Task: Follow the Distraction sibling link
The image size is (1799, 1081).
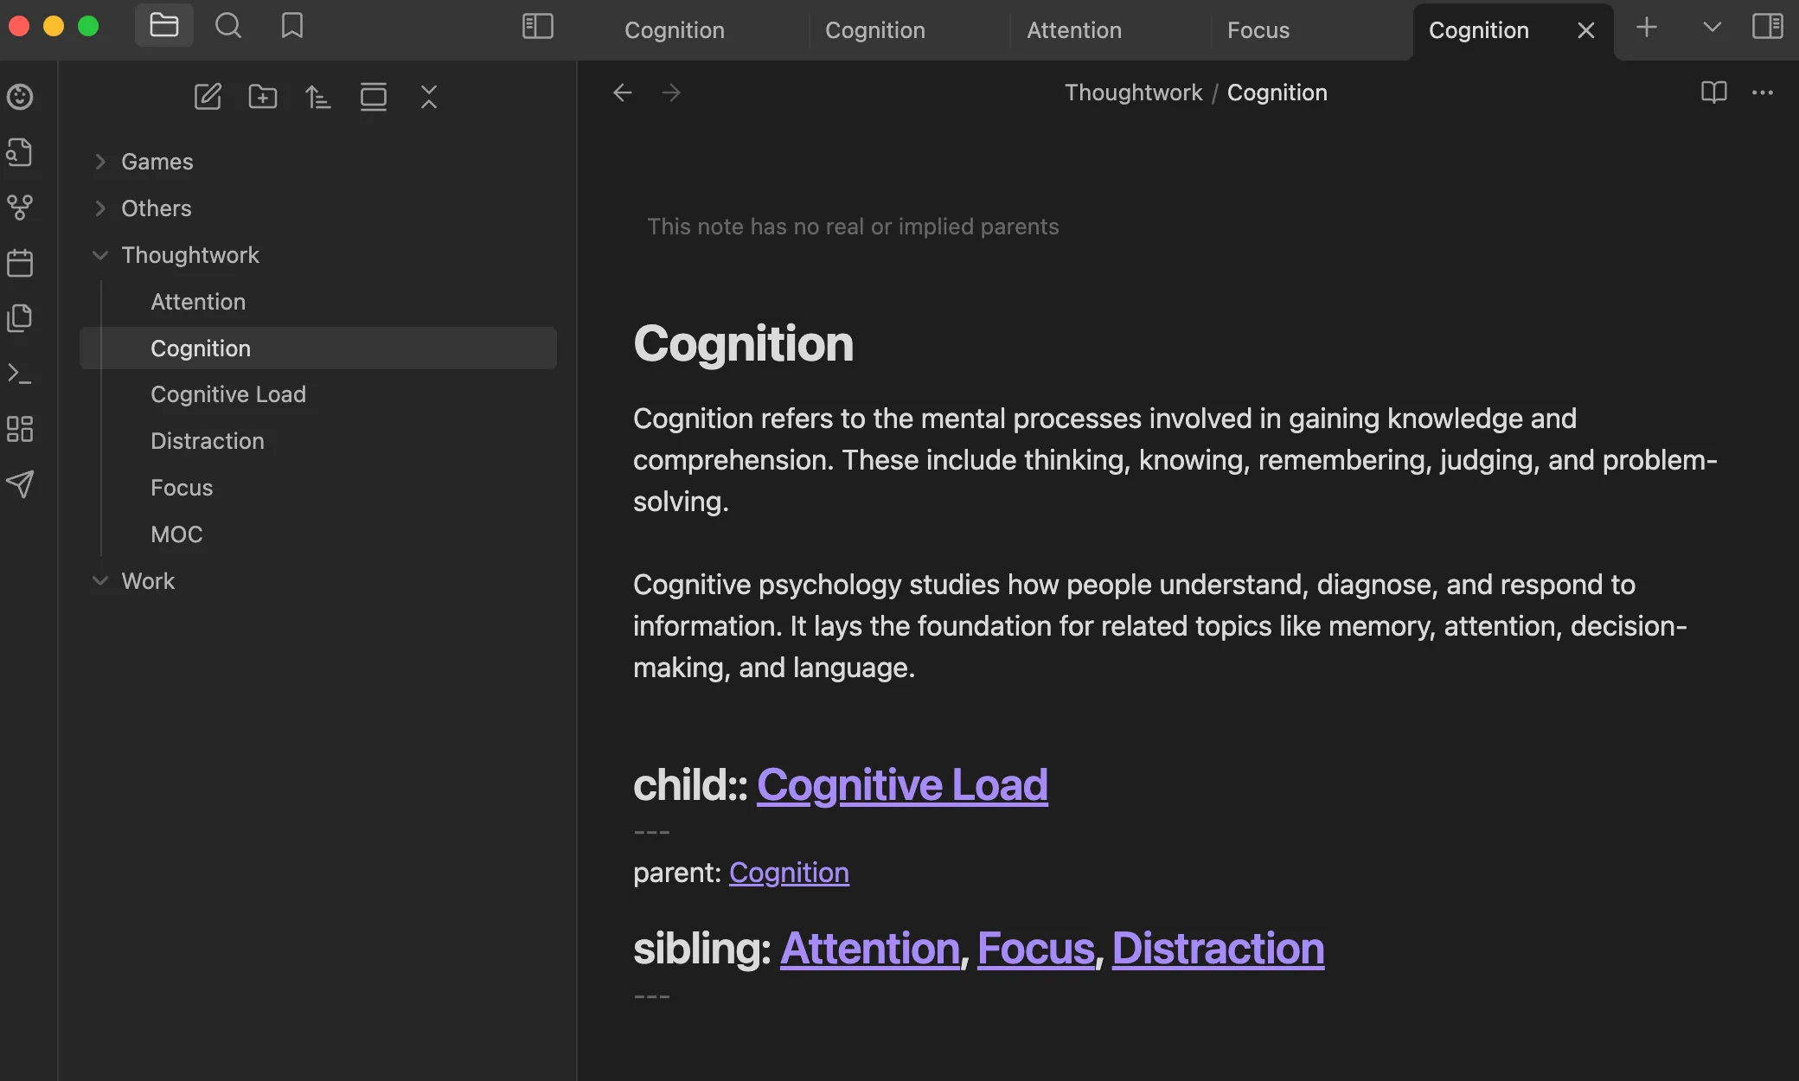Action: coord(1218,949)
